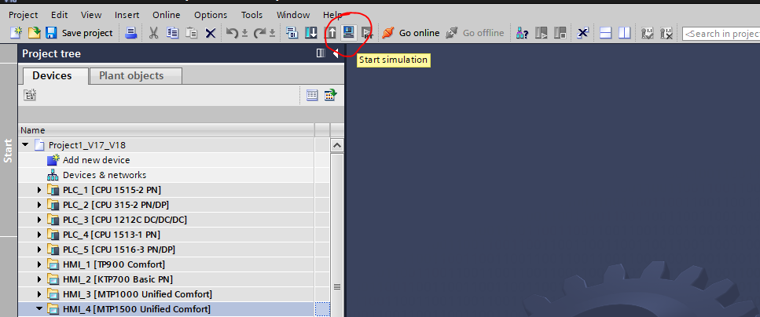Open the Insert menu

pyautogui.click(x=127, y=15)
